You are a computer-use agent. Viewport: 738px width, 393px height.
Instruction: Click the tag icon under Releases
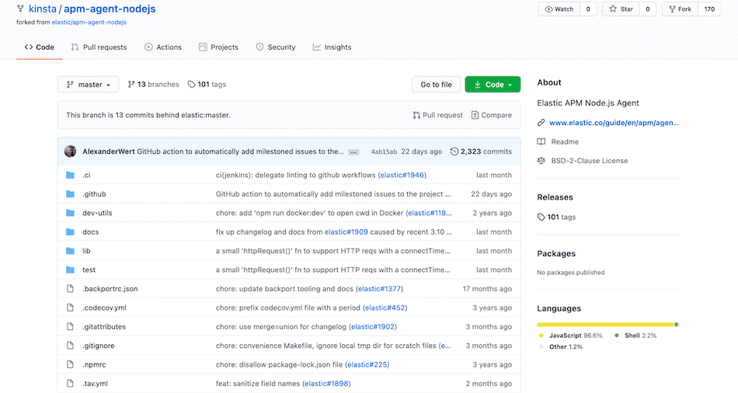(541, 217)
